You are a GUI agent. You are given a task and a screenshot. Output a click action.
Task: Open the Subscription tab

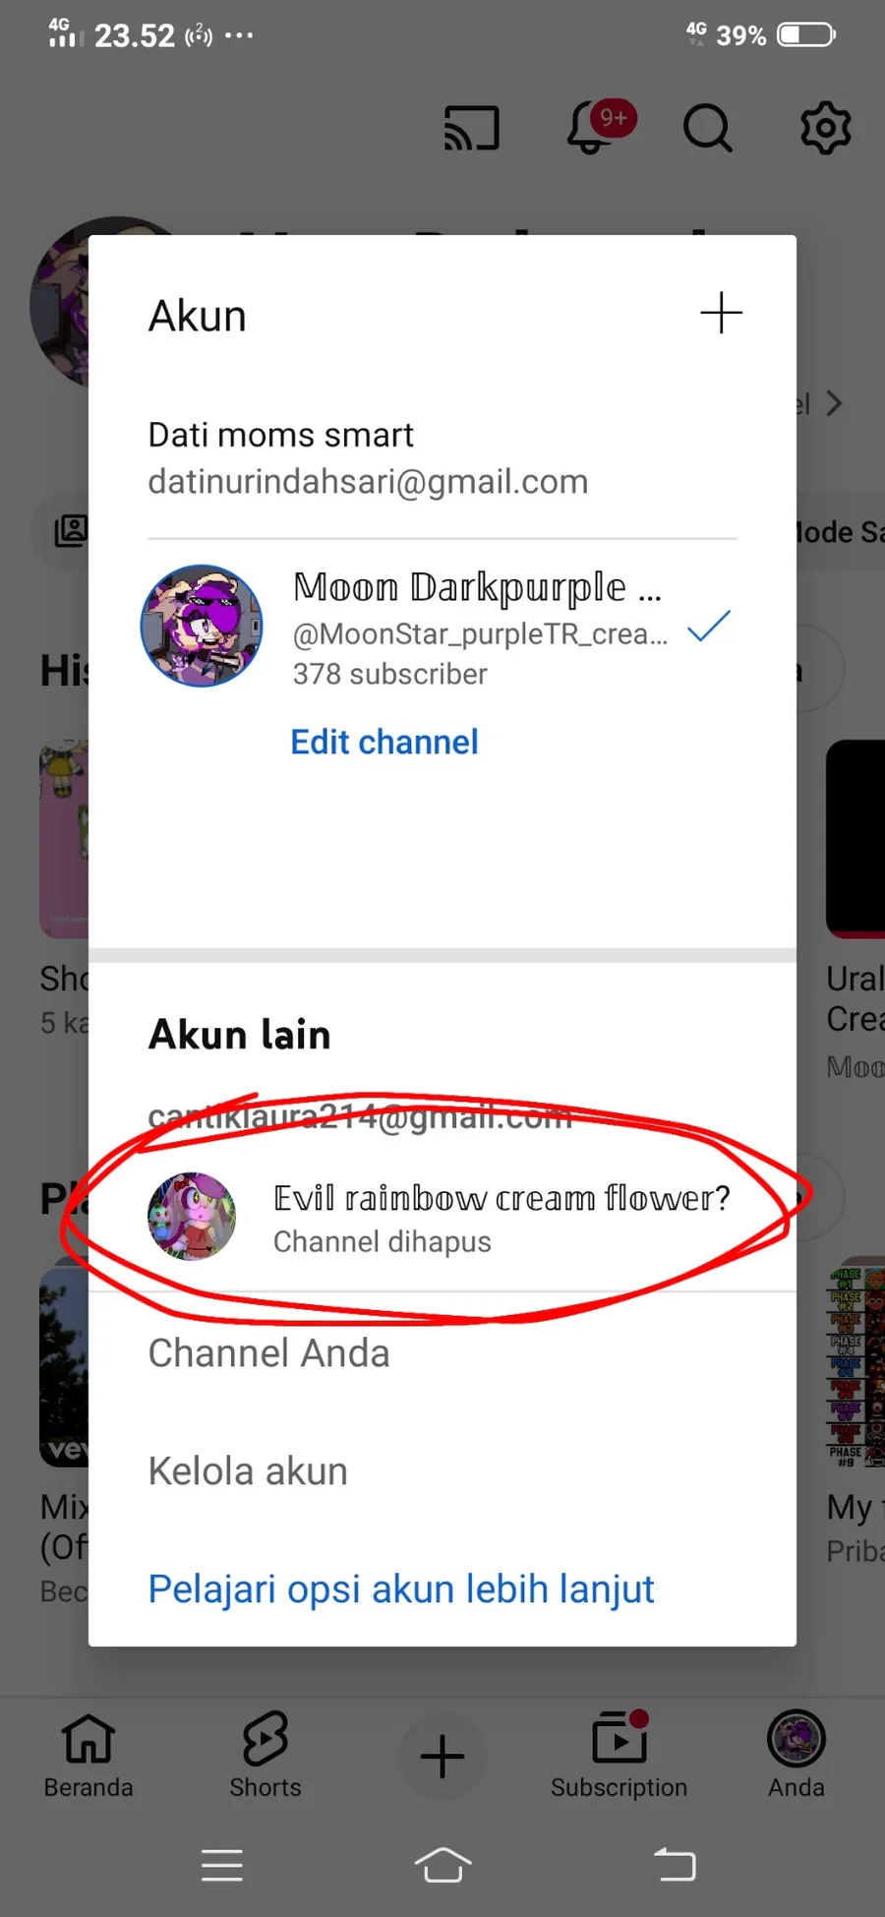[619, 1756]
